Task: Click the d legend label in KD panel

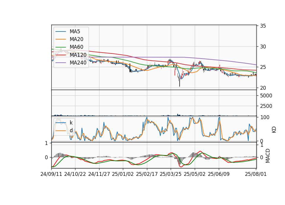Action: (71, 130)
